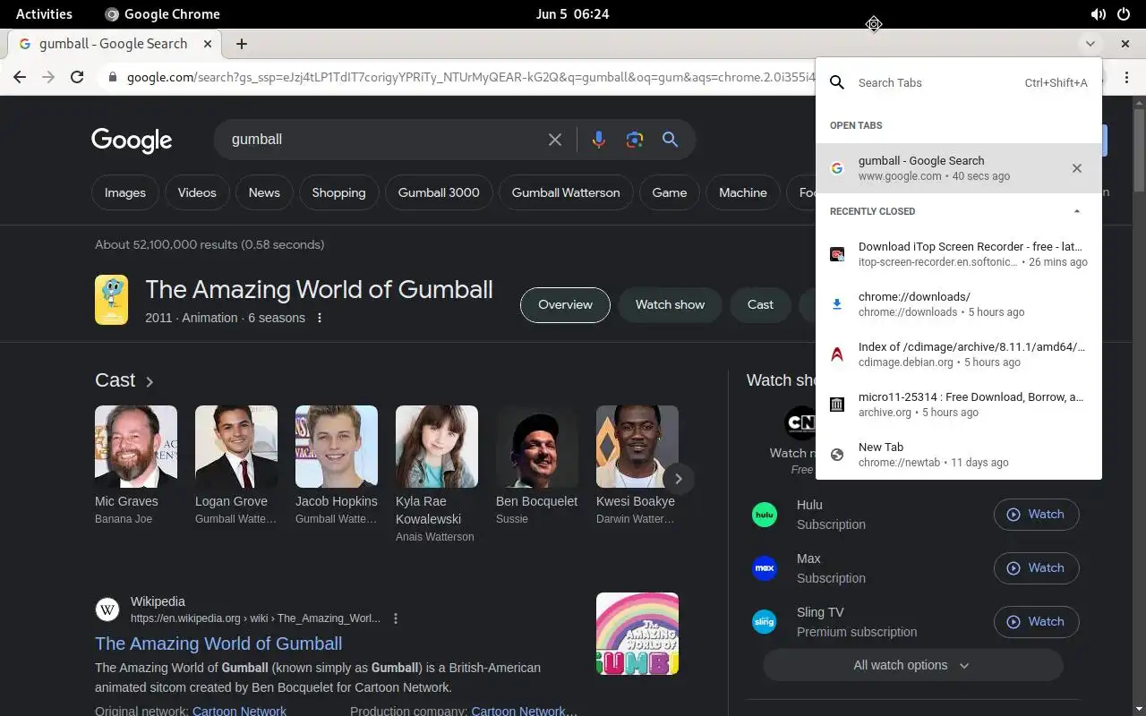1146x716 pixels.
Task: Open the Sling TV service icon
Action: pos(765,622)
